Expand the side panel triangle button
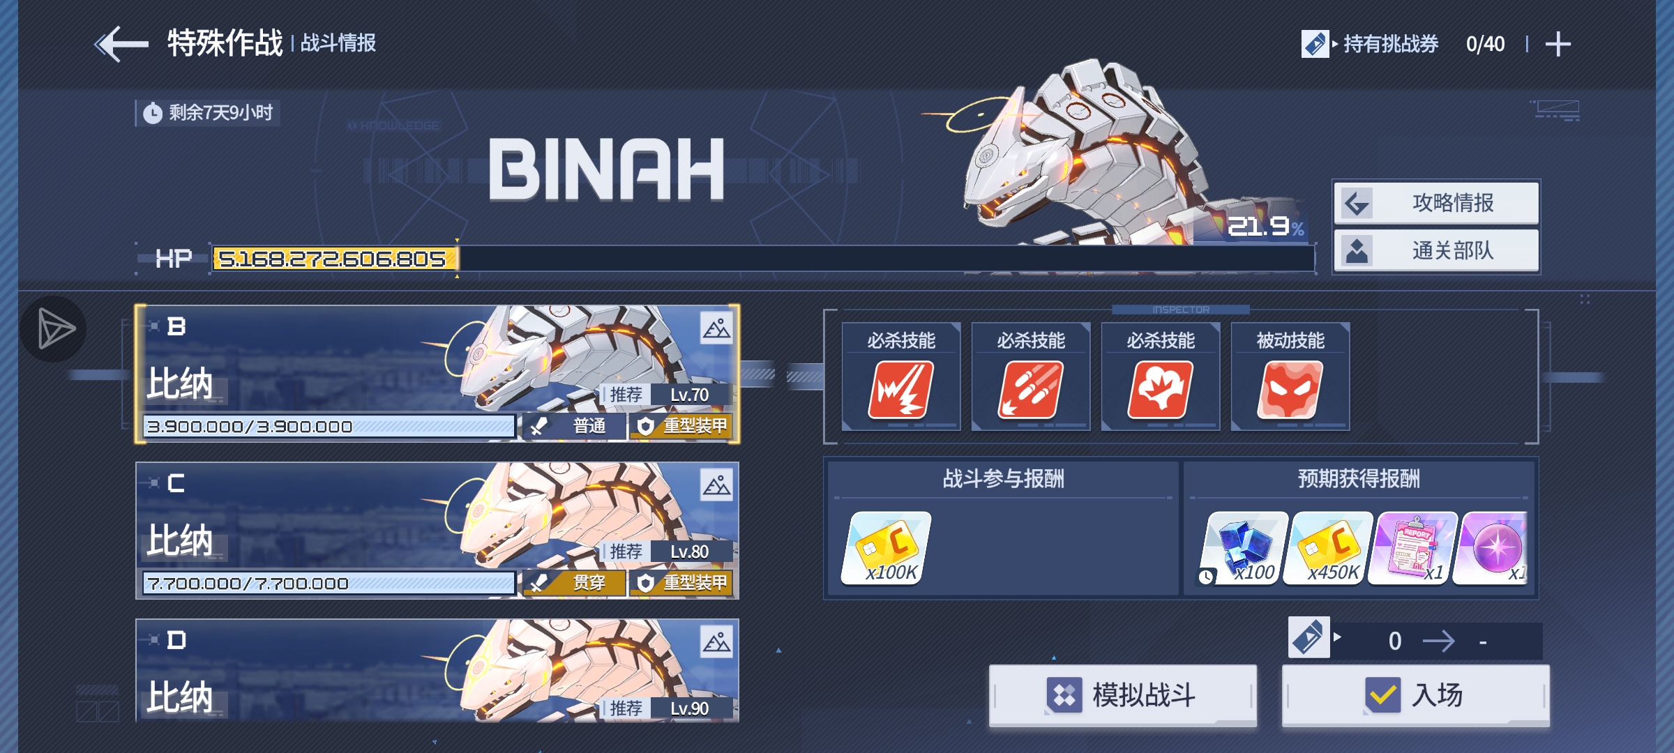The image size is (1674, 753). click(54, 328)
